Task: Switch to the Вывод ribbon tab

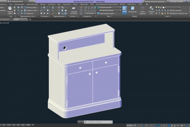Action: click(75, 4)
